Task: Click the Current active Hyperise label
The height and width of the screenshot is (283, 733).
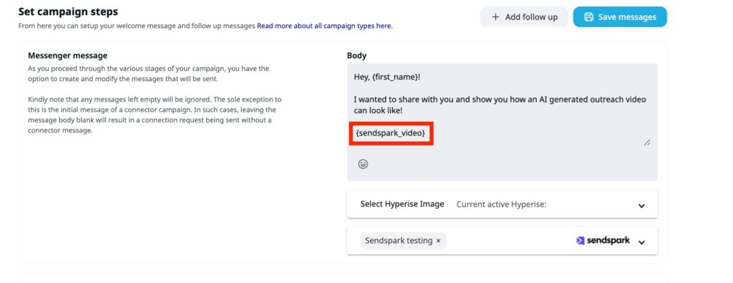Action: (501, 204)
